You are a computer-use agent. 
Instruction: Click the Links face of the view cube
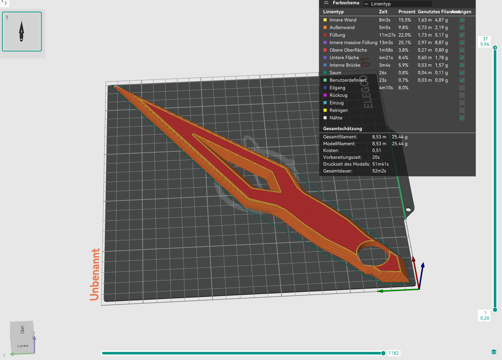[23, 346]
